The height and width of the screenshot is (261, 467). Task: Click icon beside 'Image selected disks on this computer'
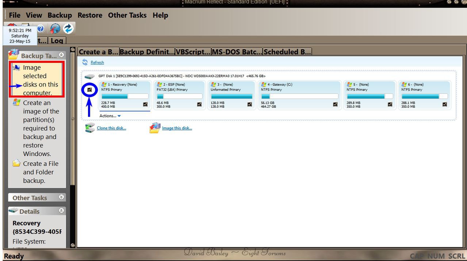[x=16, y=68]
